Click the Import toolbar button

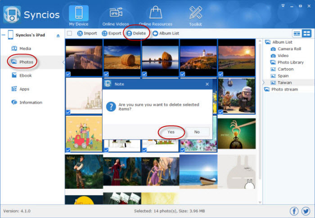tap(87, 33)
